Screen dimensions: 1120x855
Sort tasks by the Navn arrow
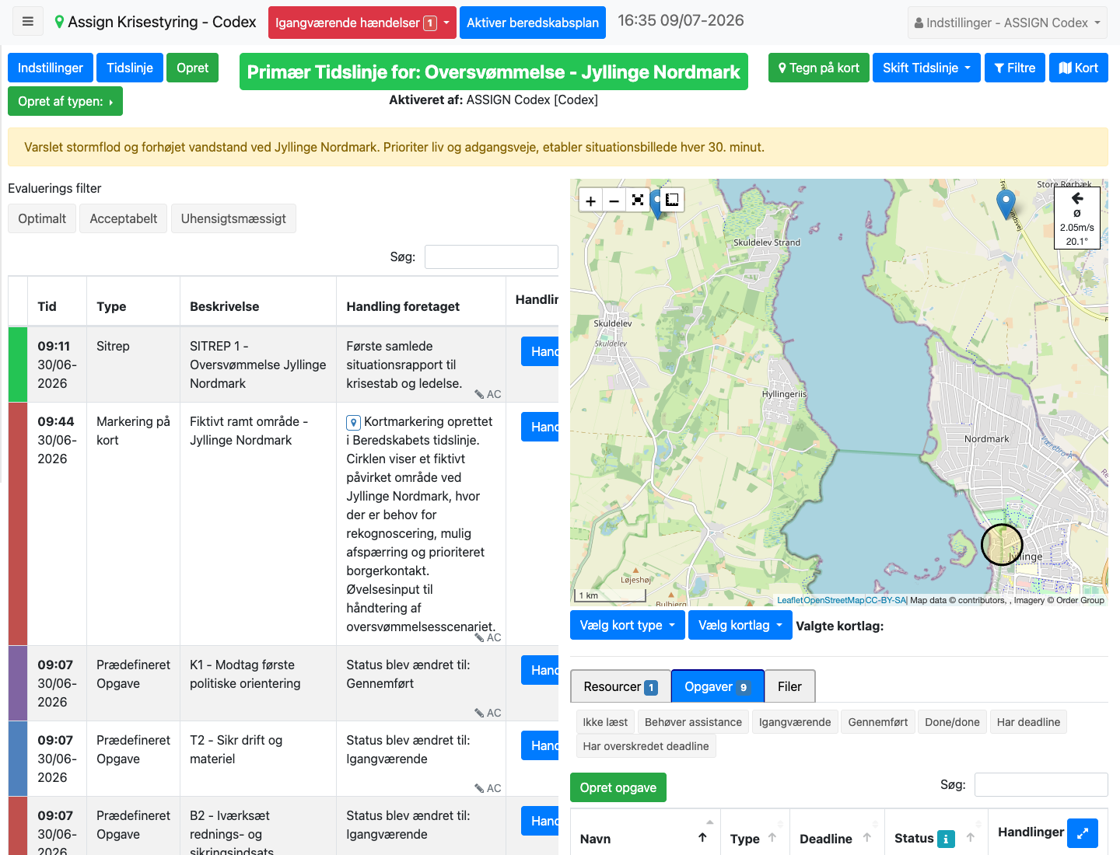(x=702, y=838)
